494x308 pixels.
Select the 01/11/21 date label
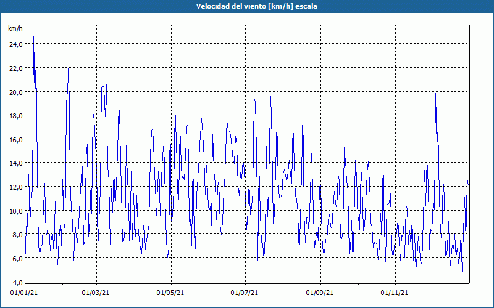[394, 293]
